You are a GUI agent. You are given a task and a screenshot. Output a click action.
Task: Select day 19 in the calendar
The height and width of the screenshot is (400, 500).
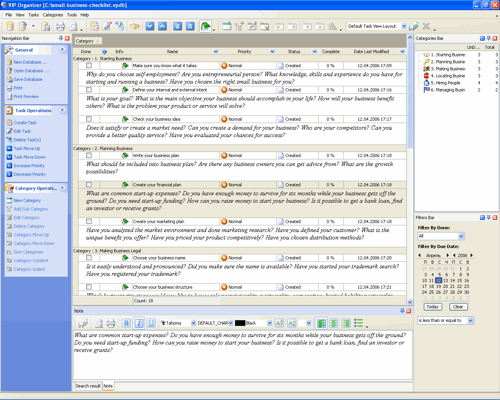(x=438, y=286)
